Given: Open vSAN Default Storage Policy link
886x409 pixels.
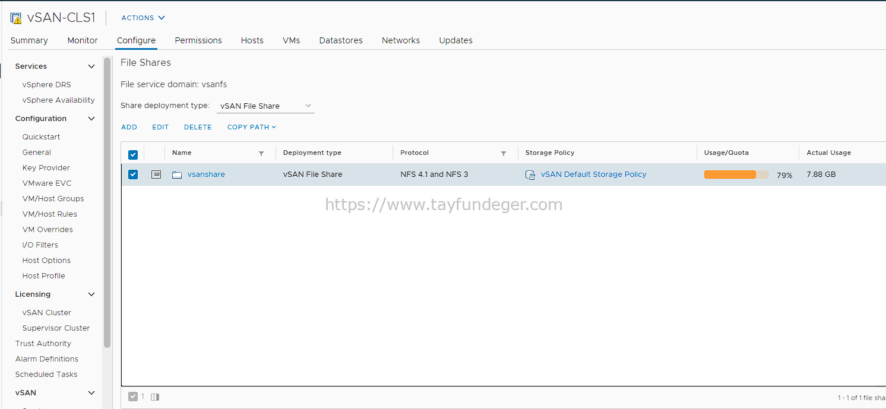Looking at the screenshot, I should pyautogui.click(x=593, y=175).
